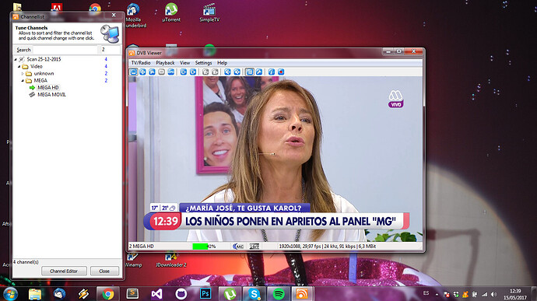Open the Mozilla Thunderbird desktop shortcut
The height and width of the screenshot is (301, 537).
(x=134, y=16)
